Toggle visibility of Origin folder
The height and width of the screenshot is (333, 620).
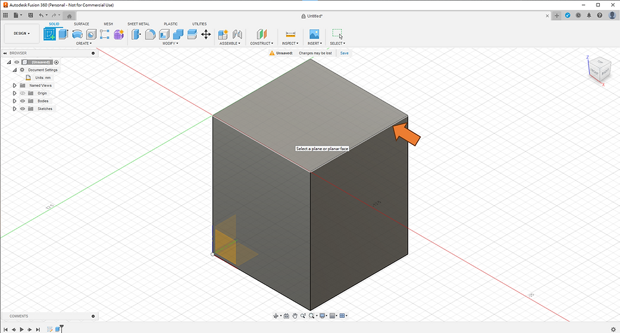(23, 93)
